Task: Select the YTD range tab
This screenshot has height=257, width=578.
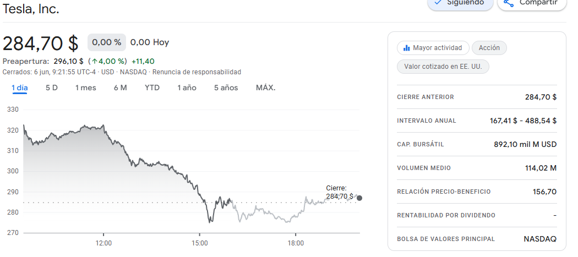Action: (x=152, y=88)
